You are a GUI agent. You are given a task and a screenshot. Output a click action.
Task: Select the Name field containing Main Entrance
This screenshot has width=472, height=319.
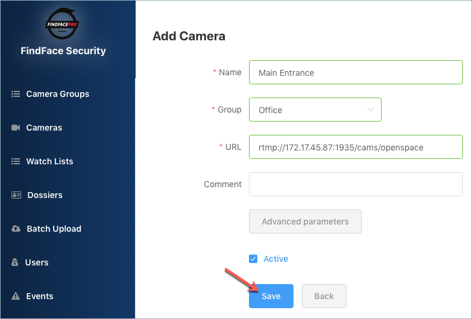click(x=356, y=72)
